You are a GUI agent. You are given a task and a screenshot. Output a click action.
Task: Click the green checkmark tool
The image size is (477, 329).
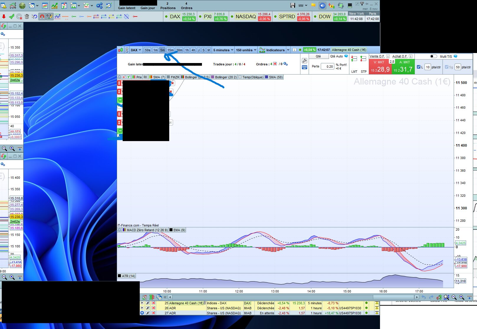coord(11,16)
